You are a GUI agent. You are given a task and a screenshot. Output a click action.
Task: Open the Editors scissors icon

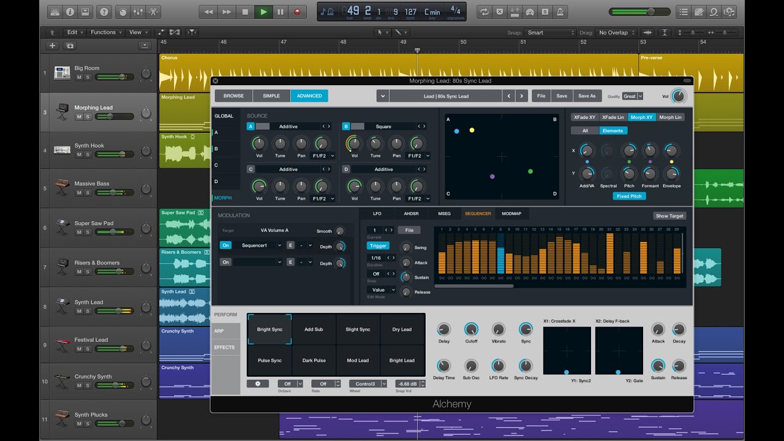(x=153, y=12)
